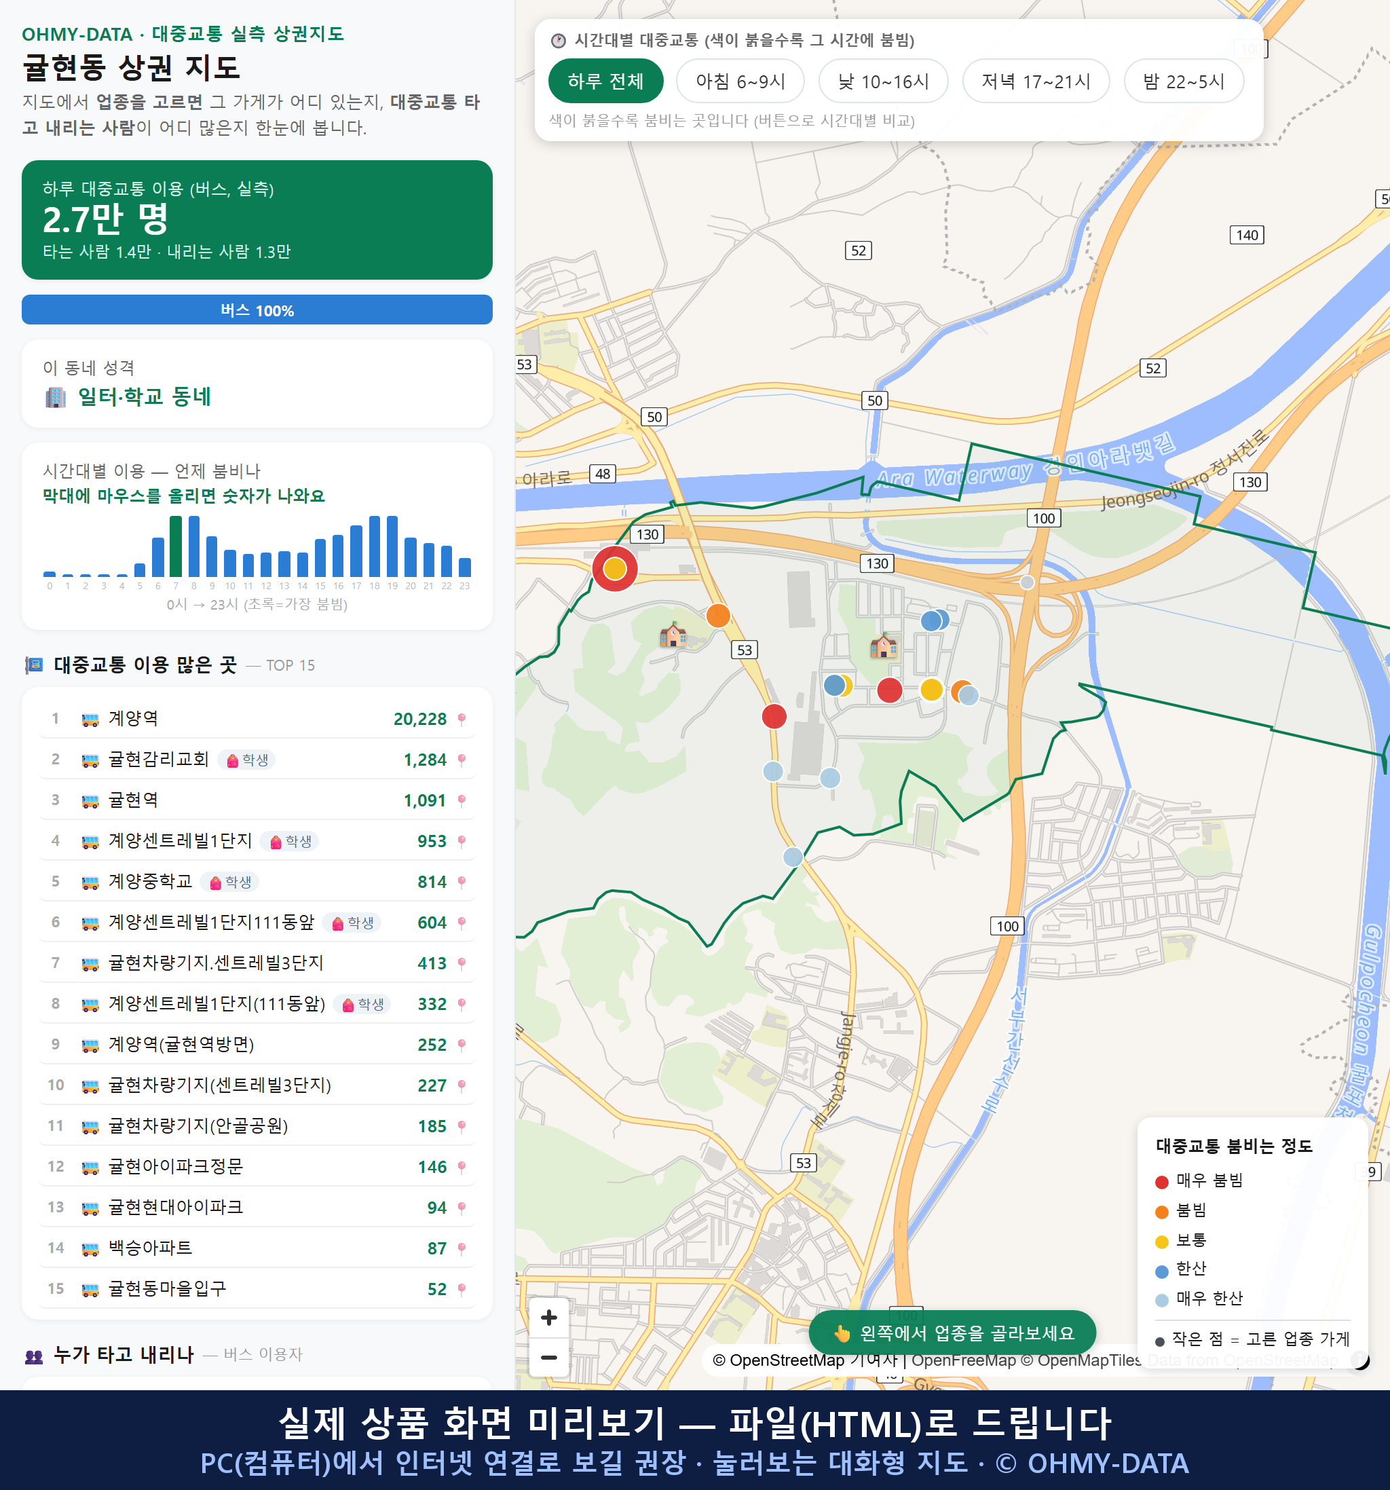Click the pin icon beside 계양중학교 row
The image size is (1390, 1490).
pyautogui.click(x=462, y=881)
